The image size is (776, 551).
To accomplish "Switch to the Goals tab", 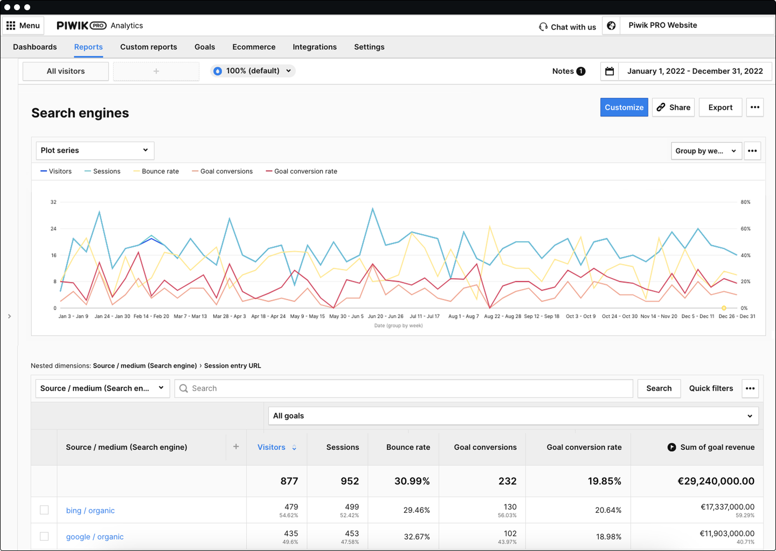I will click(205, 47).
